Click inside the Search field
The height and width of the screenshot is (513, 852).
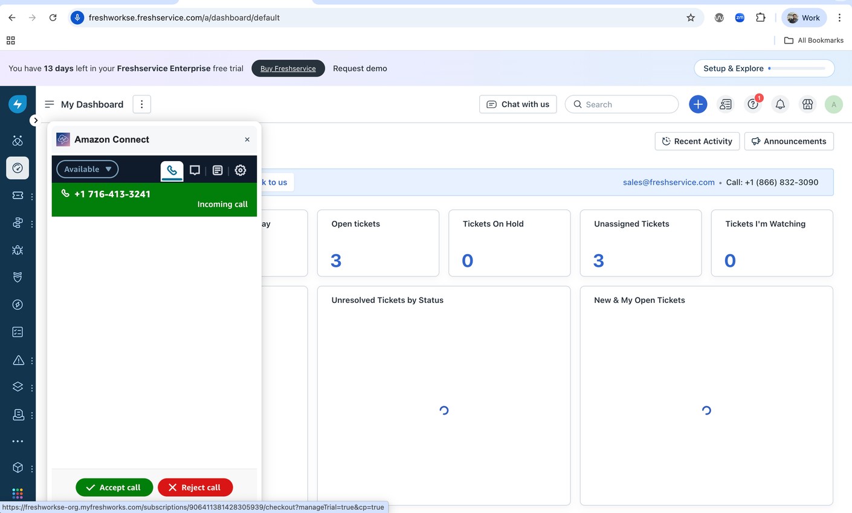click(621, 104)
